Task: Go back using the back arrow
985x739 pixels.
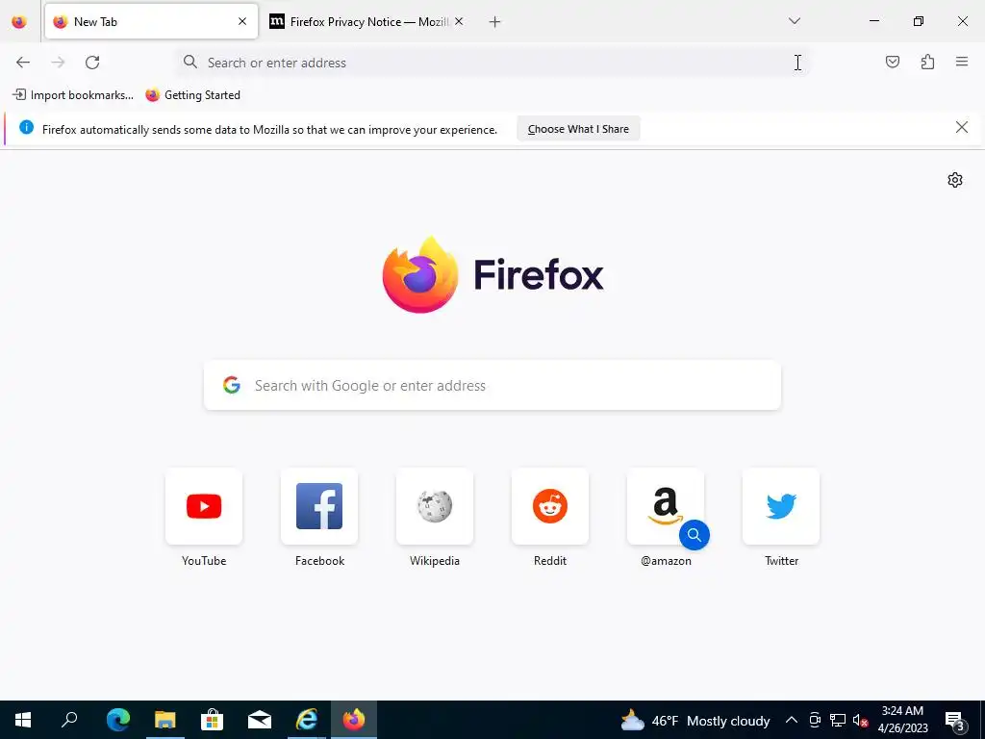Action: (23, 63)
